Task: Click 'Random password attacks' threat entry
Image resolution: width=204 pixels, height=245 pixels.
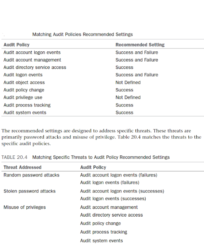Action: [31, 175]
